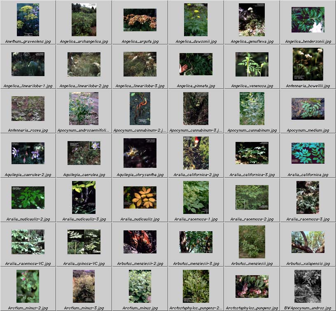Click the Arctostaphylos_pungens.jpg image

pyautogui.click(x=252, y=286)
